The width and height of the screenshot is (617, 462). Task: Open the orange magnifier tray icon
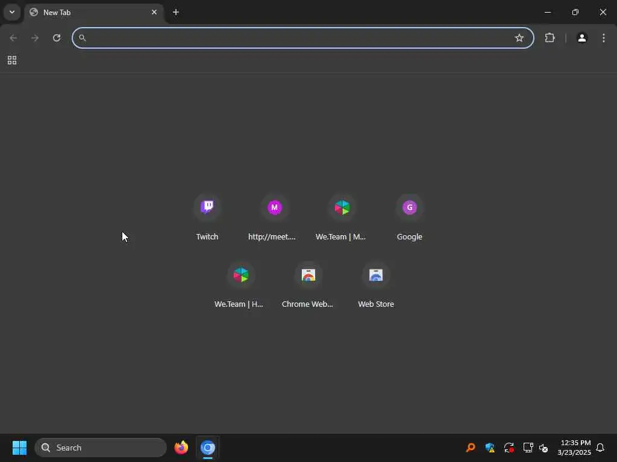[470, 448]
